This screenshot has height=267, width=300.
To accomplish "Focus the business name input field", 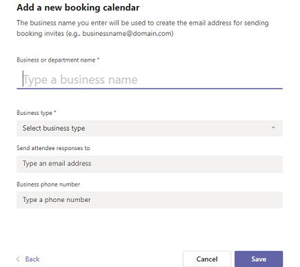I will pyautogui.click(x=150, y=80).
